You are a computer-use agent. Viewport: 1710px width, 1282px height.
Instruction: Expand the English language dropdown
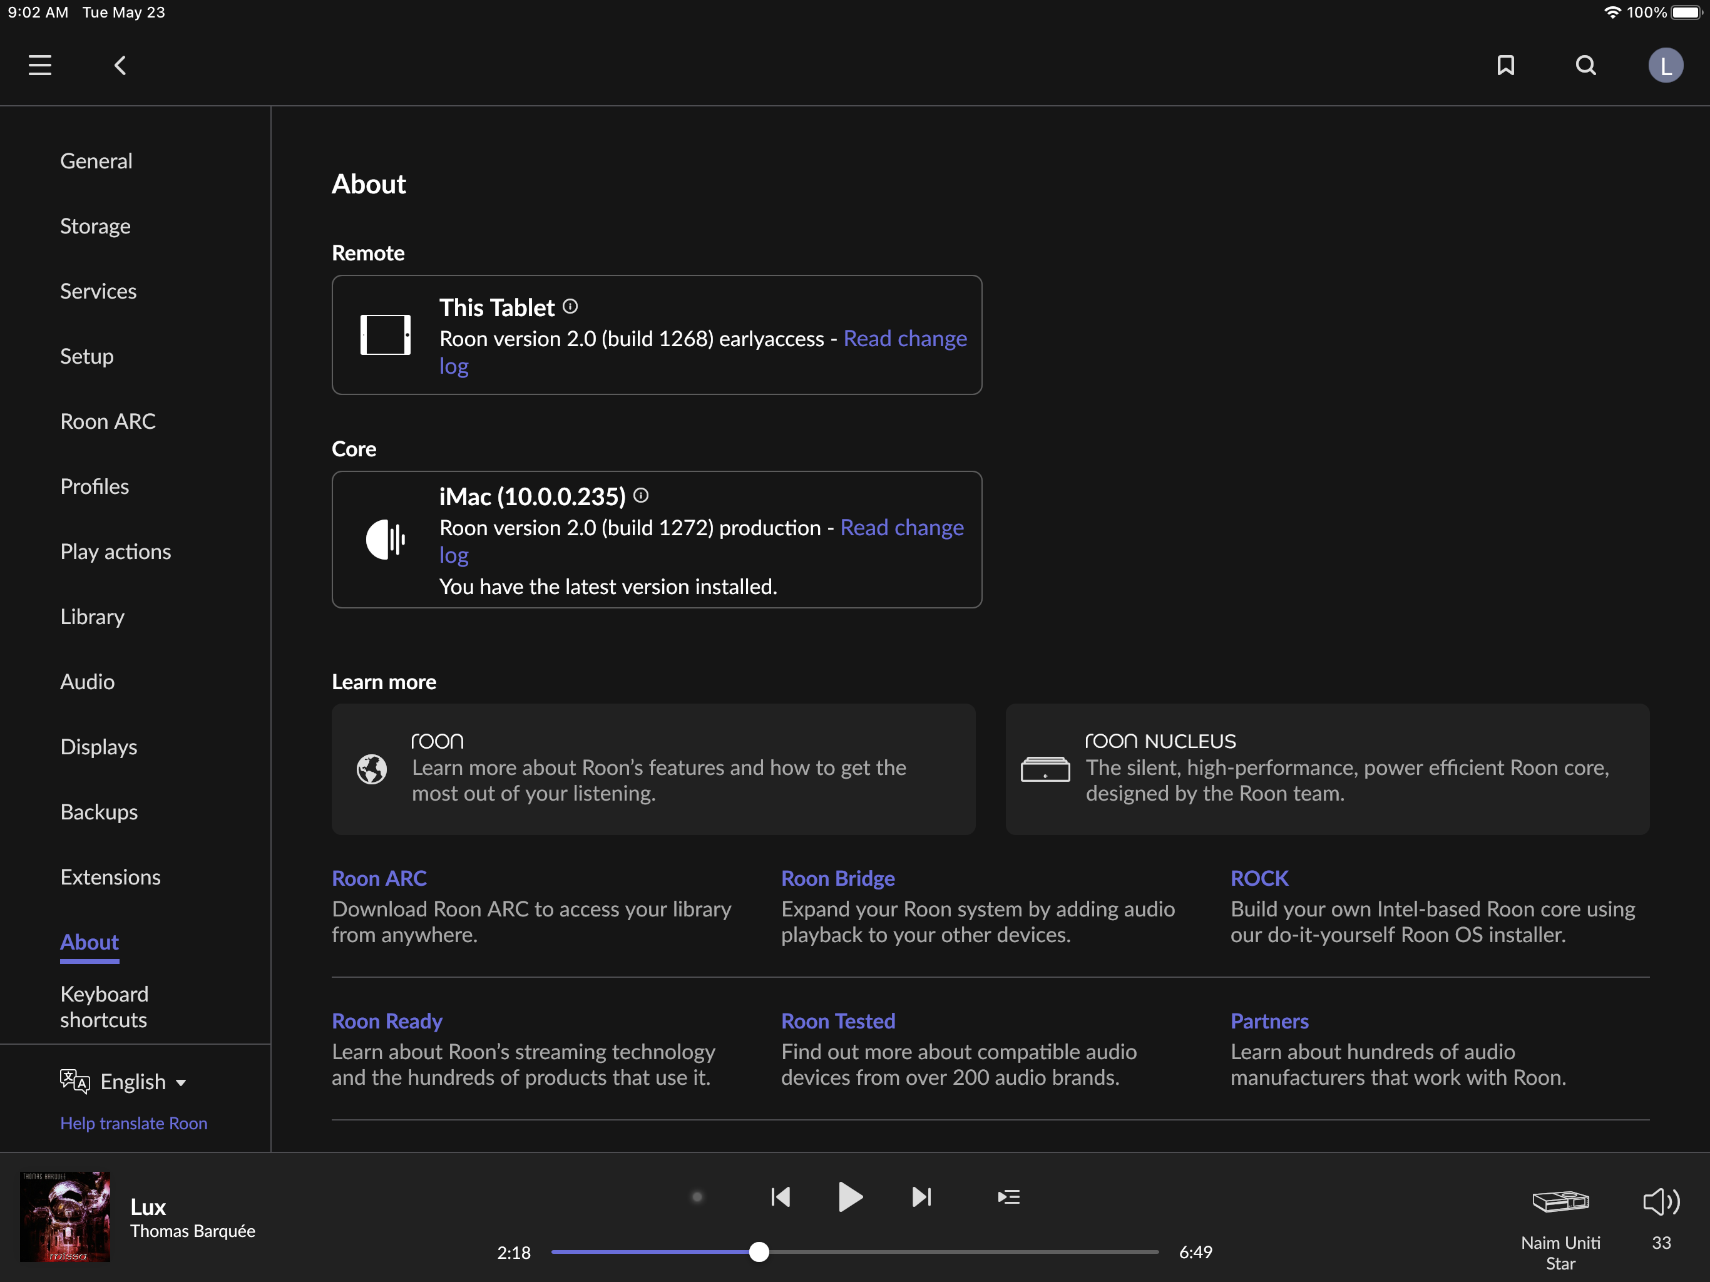[x=143, y=1081]
